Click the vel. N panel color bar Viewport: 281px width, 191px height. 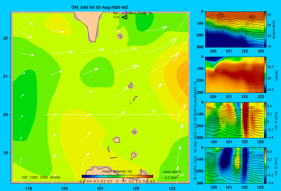(265, 120)
